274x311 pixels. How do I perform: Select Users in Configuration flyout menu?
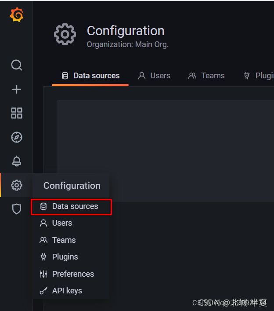[61, 223]
